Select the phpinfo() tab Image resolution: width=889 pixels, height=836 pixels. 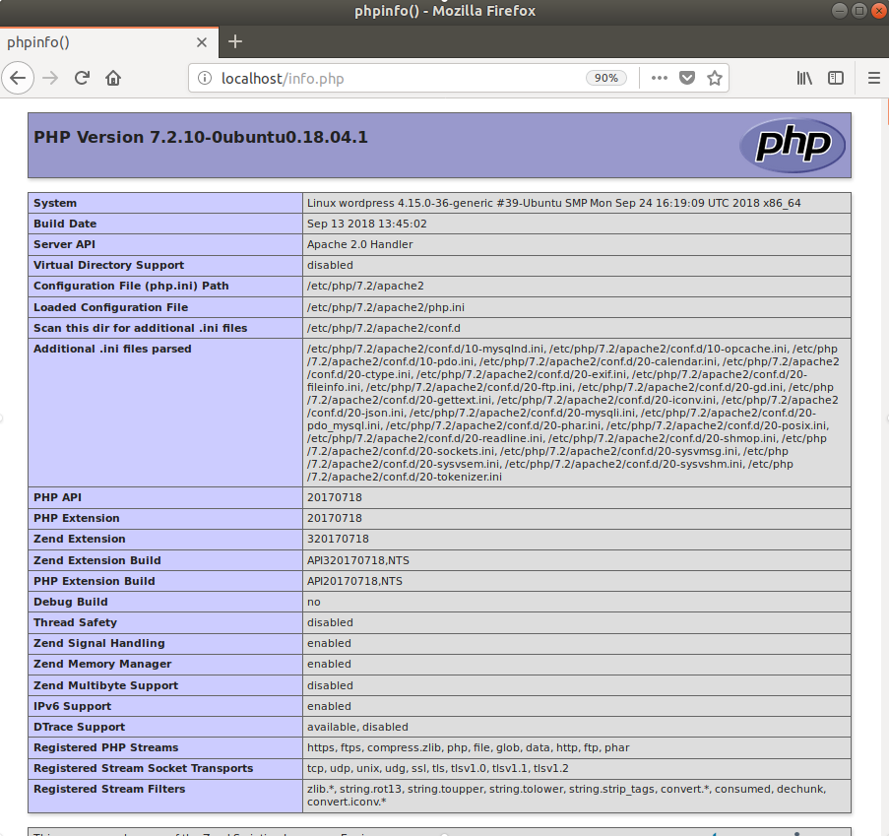109,42
